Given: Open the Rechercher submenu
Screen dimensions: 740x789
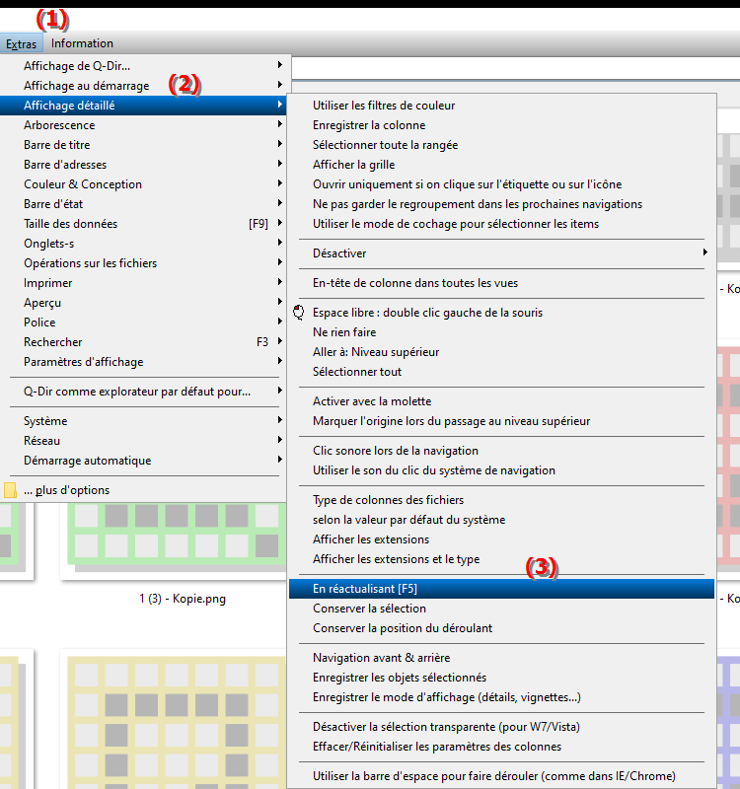Looking at the screenshot, I should click(x=145, y=341).
